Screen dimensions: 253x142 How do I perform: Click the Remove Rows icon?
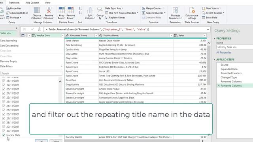(71, 10)
